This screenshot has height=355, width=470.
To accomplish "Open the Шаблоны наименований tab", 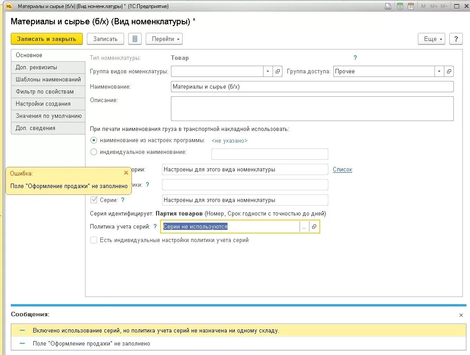I will pyautogui.click(x=48, y=80).
